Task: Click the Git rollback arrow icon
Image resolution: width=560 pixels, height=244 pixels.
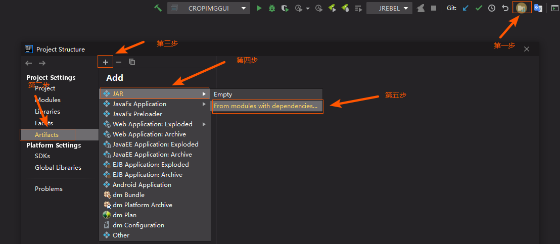Action: coord(505,8)
